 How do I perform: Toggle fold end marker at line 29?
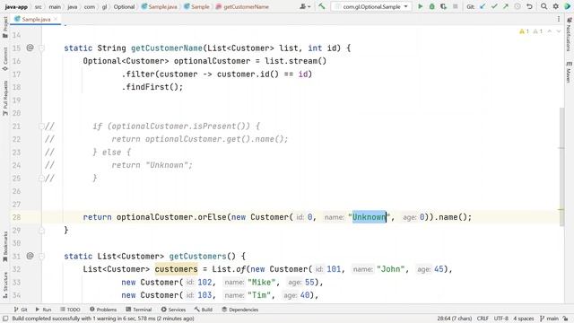41,231
